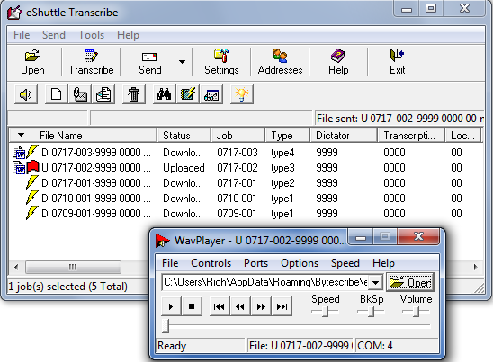Select file D 0710-001-9999 row
Image resolution: width=493 pixels, height=362 pixels.
(x=246, y=199)
